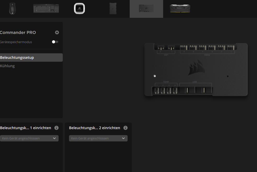
Task: Click the 'Beleuchtungsk... 1 einrichten' heading
Action: tap(26, 128)
